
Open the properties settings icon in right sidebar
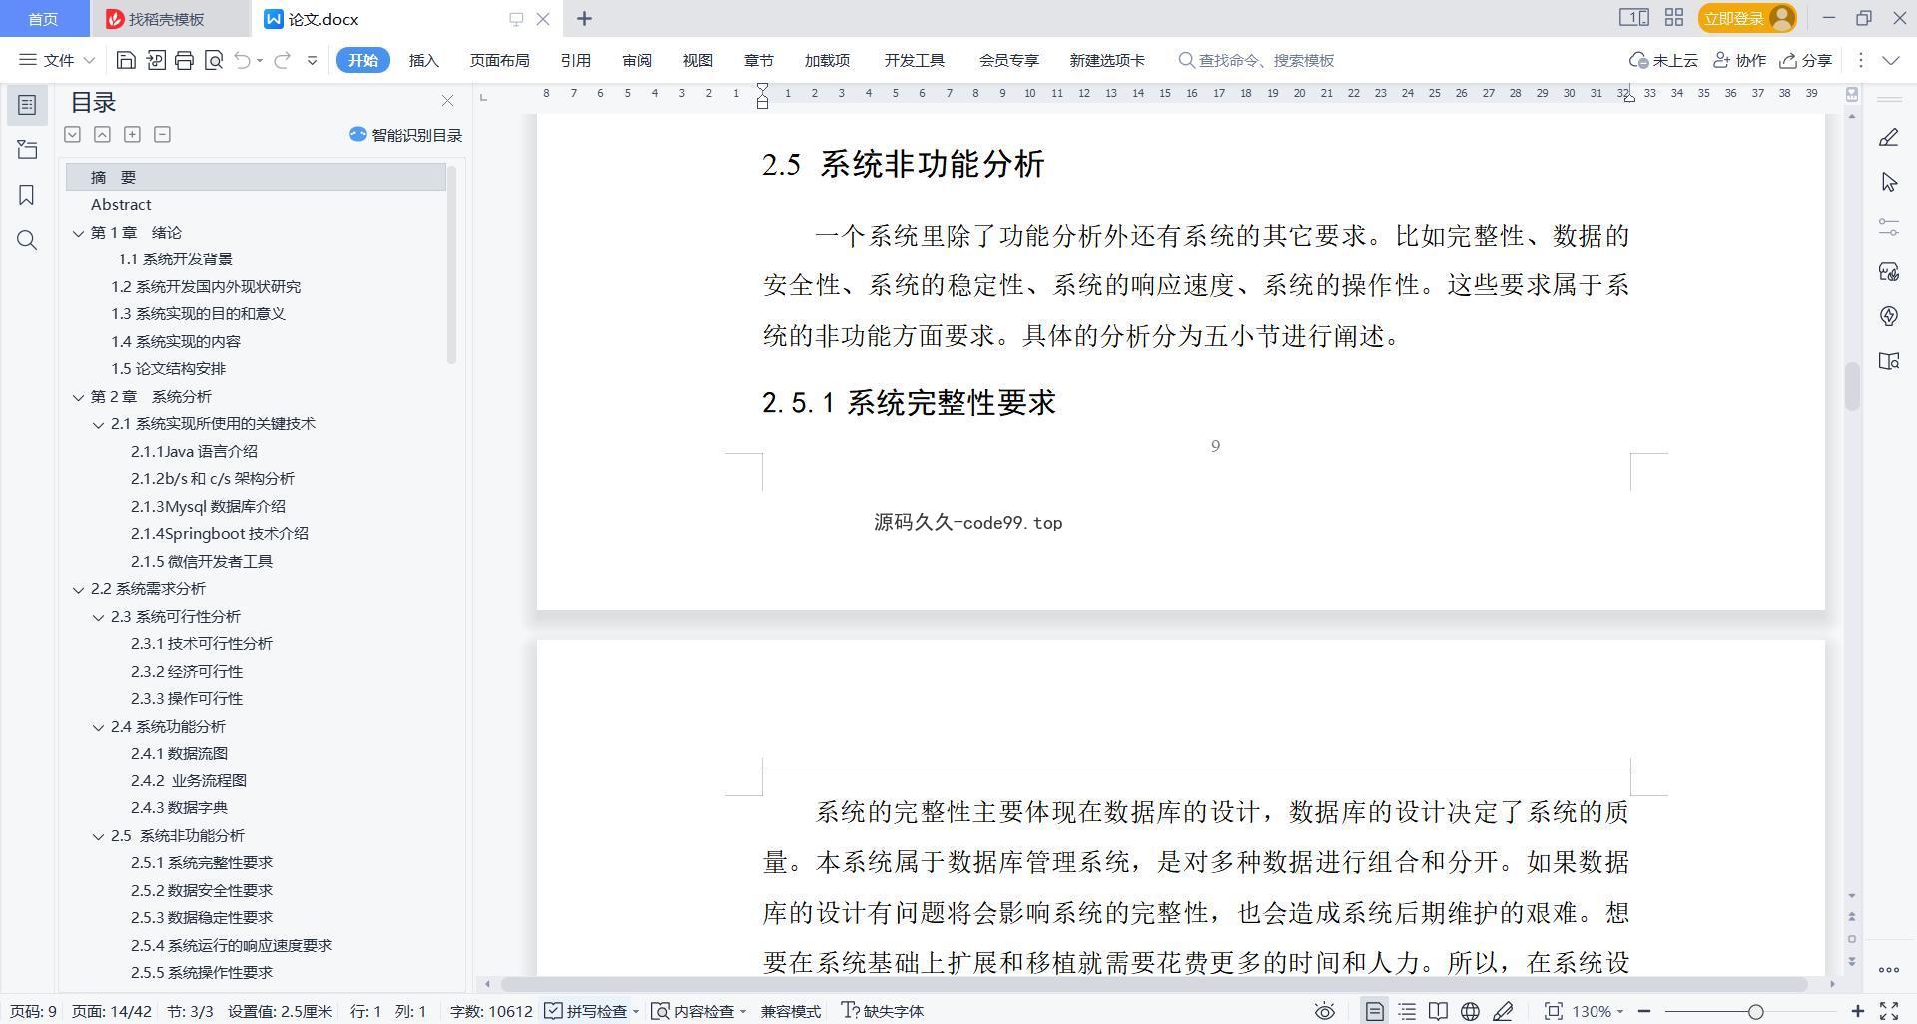pos(1889,227)
